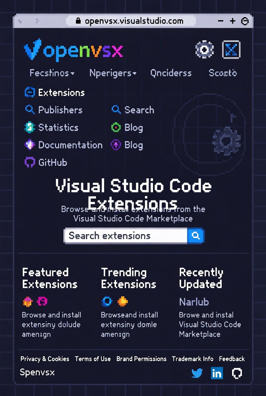Screen dimensions: 266x396
Task: Expand the Fecstinos dropdown menu
Action: pyautogui.click(x=52, y=73)
